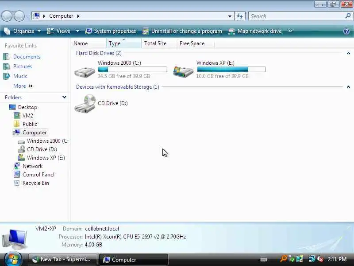The image size is (354, 266).
Task: Click the Views toolbar button
Action: pos(59,31)
